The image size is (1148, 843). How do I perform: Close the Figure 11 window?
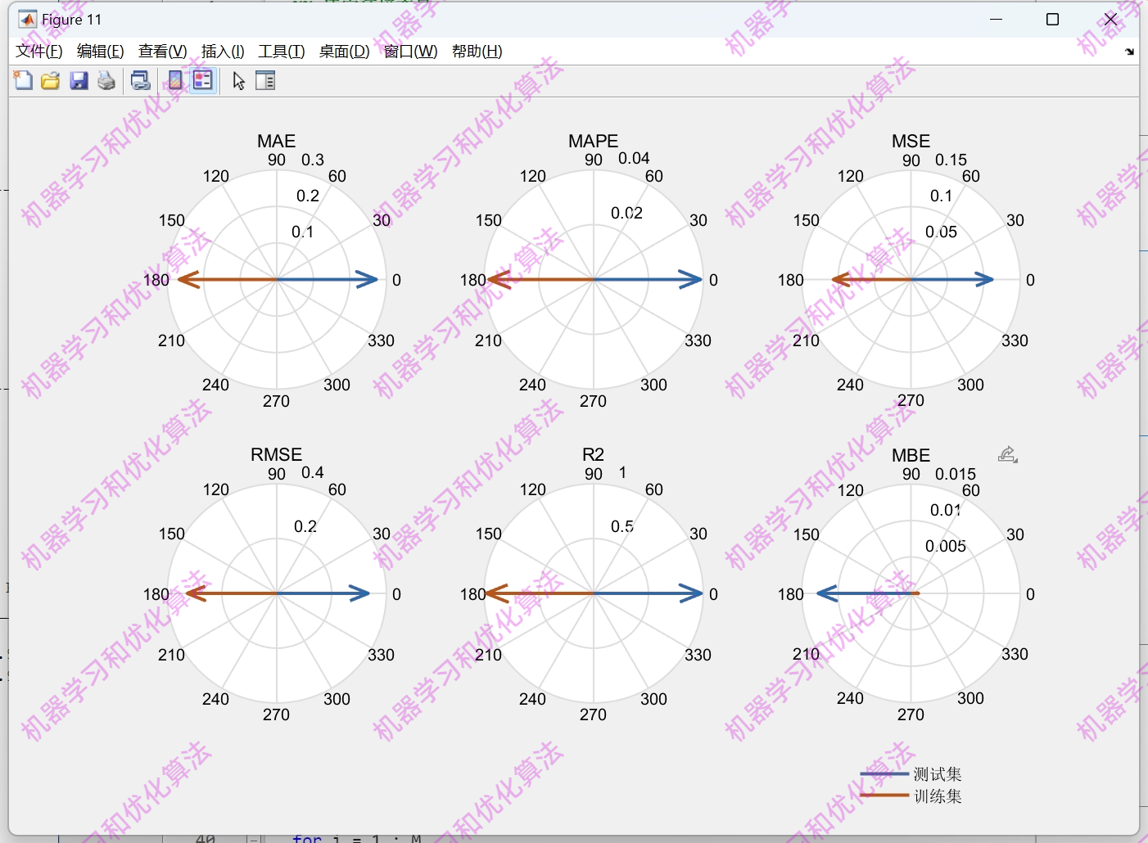1110,19
